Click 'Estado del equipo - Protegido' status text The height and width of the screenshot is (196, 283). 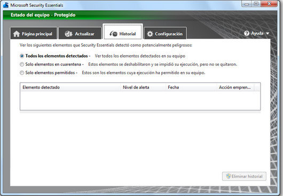(43, 15)
